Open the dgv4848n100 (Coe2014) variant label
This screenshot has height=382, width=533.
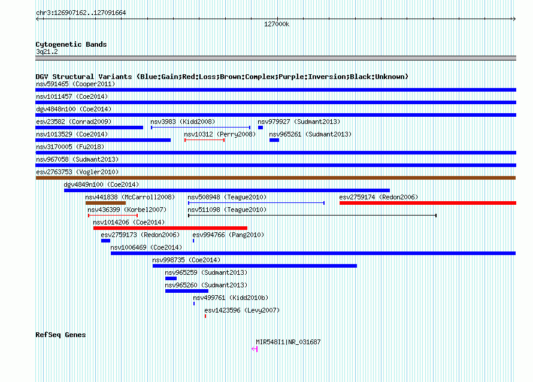74,109
